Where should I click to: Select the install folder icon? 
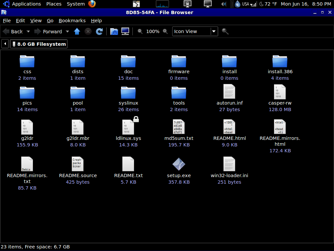pyautogui.click(x=229, y=61)
